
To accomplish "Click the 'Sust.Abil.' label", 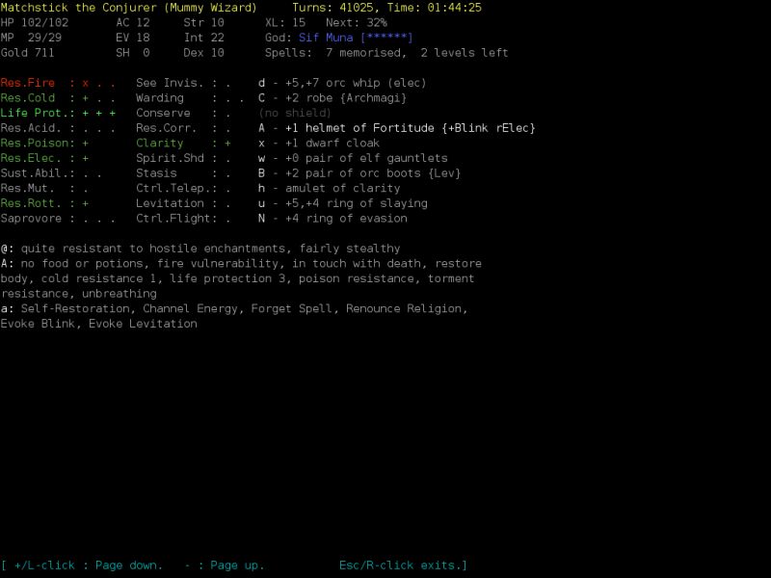I will coord(34,173).
